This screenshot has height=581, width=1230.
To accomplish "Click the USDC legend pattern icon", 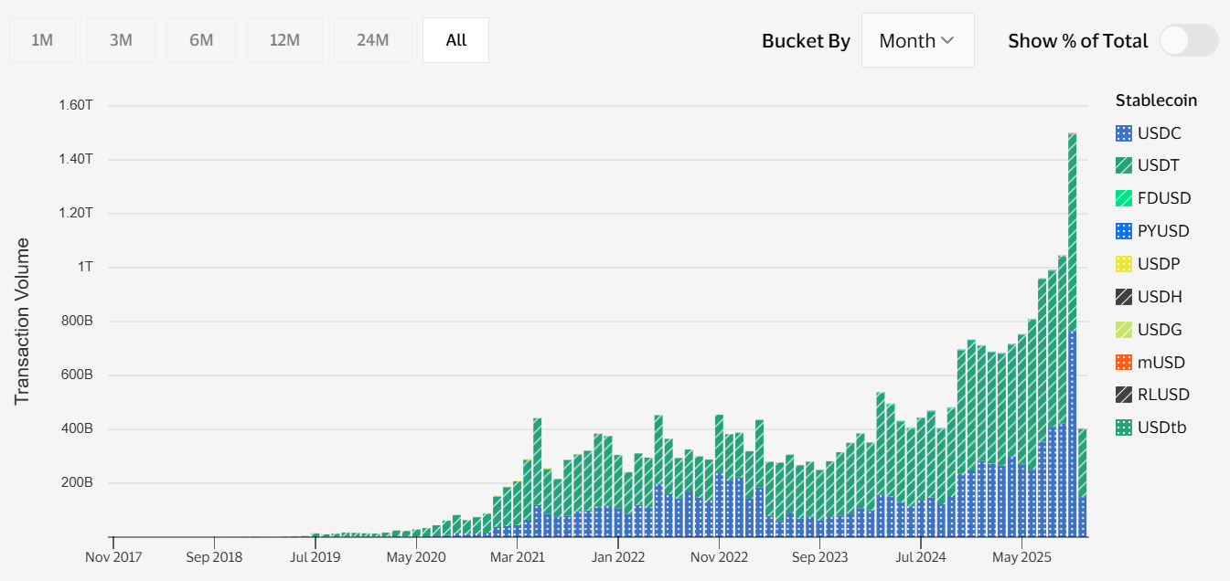I will (x=1124, y=133).
